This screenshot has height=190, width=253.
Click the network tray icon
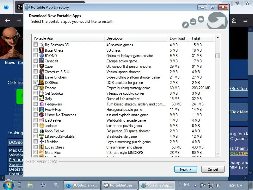[x=210, y=185]
